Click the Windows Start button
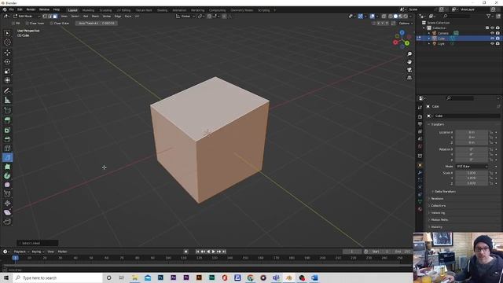 pyautogui.click(x=6, y=277)
